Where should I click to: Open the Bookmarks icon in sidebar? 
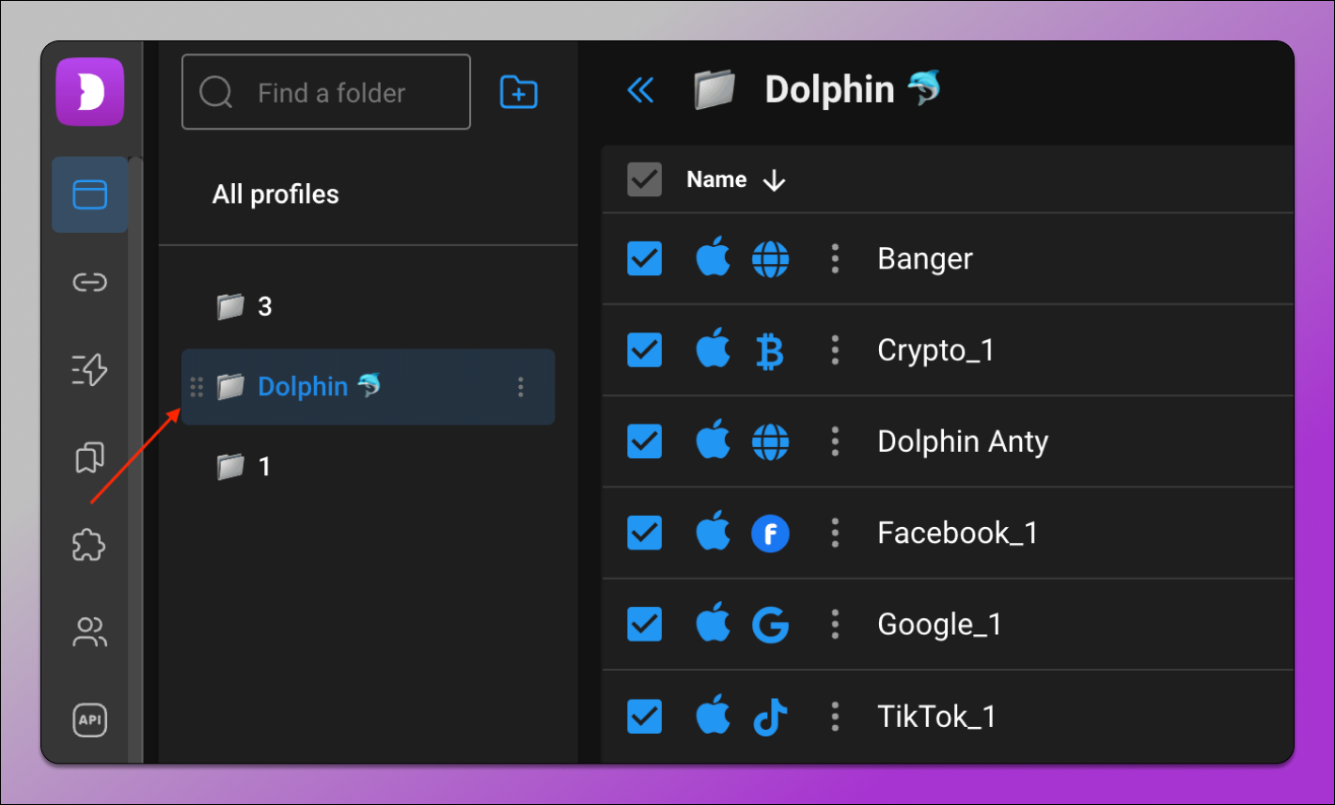coord(90,457)
